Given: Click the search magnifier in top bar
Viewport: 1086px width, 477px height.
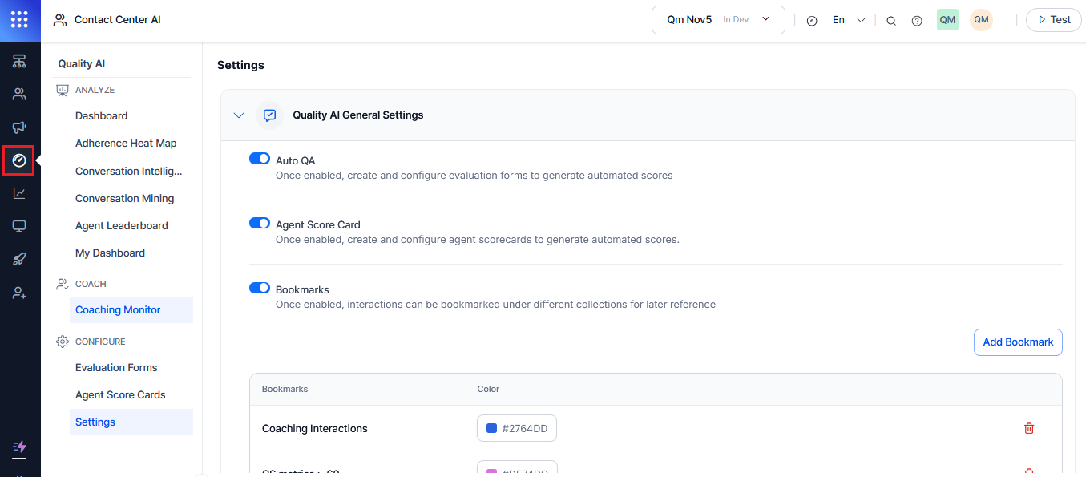Looking at the screenshot, I should (x=891, y=20).
